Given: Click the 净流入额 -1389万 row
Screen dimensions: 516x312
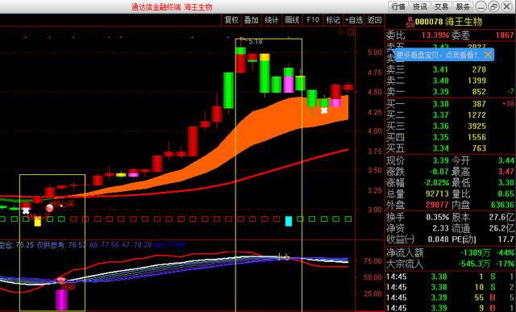Looking at the screenshot, I should coord(450,253).
